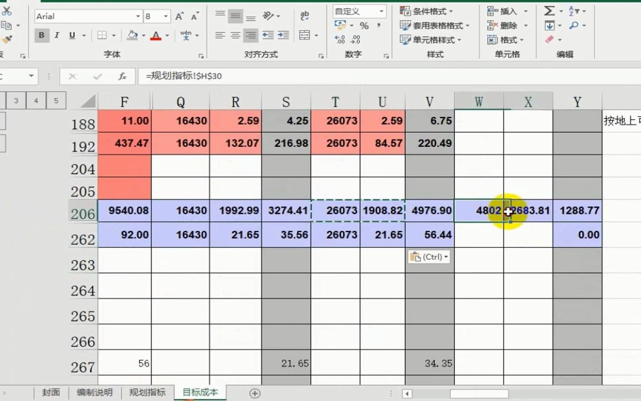Open the font size 8 dropdown
The width and height of the screenshot is (641, 401).
pyautogui.click(x=166, y=16)
